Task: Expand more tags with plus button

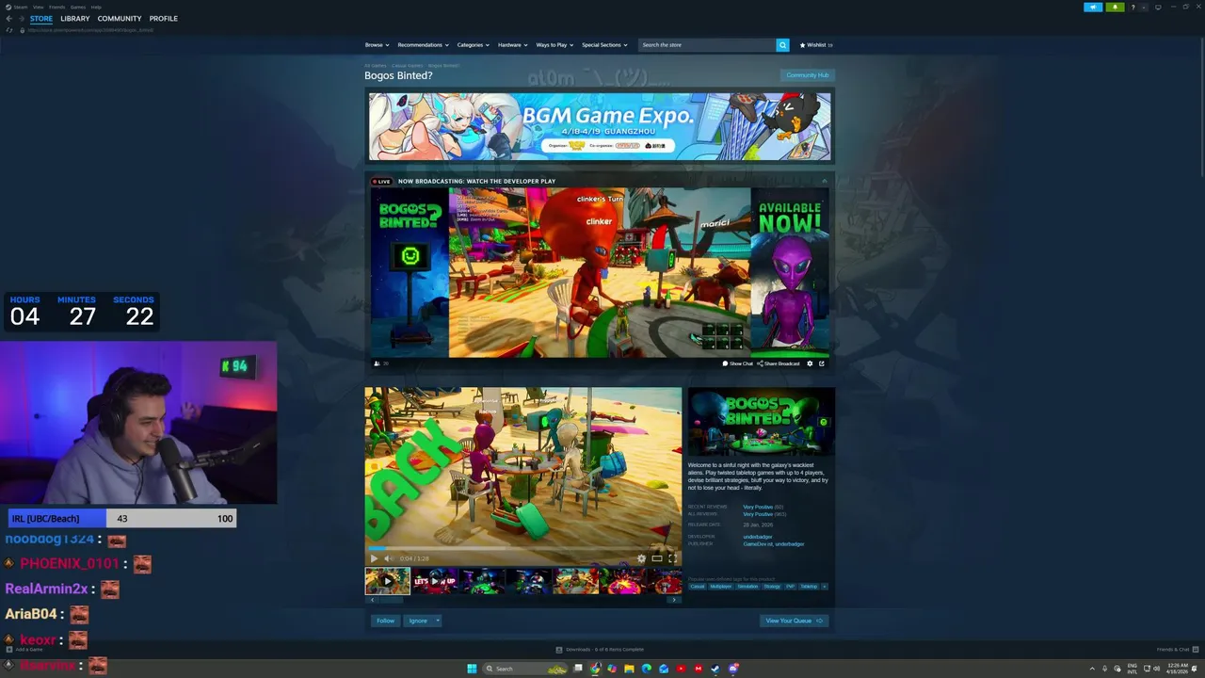Action: click(x=825, y=586)
